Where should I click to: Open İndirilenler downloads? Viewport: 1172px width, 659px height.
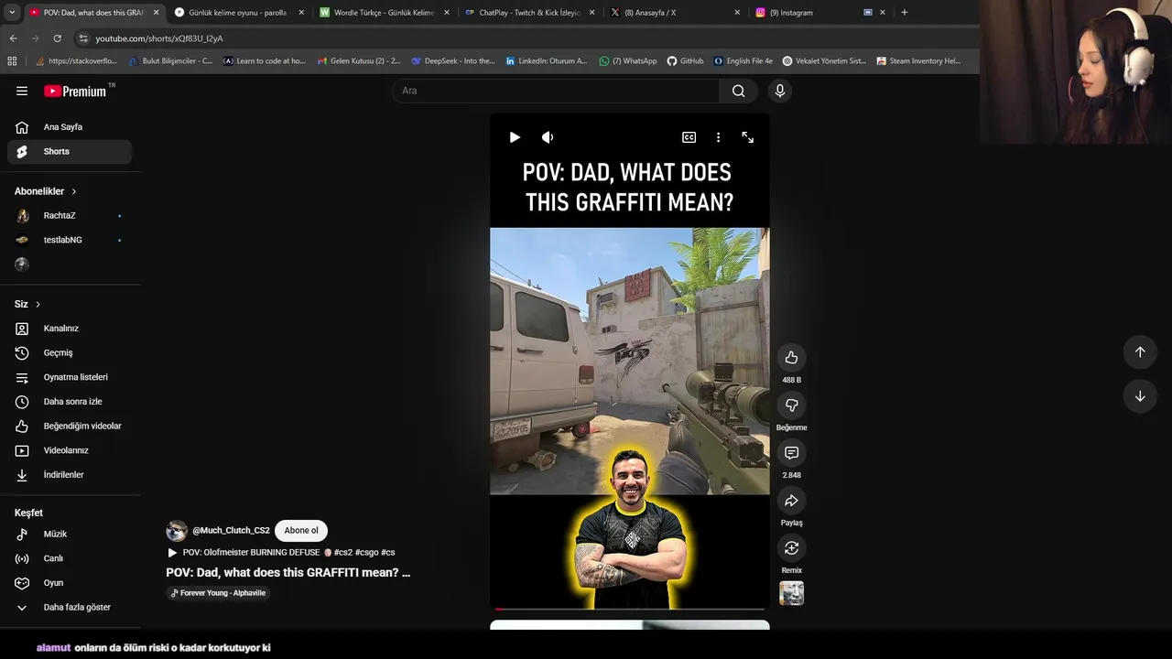[x=70, y=475]
